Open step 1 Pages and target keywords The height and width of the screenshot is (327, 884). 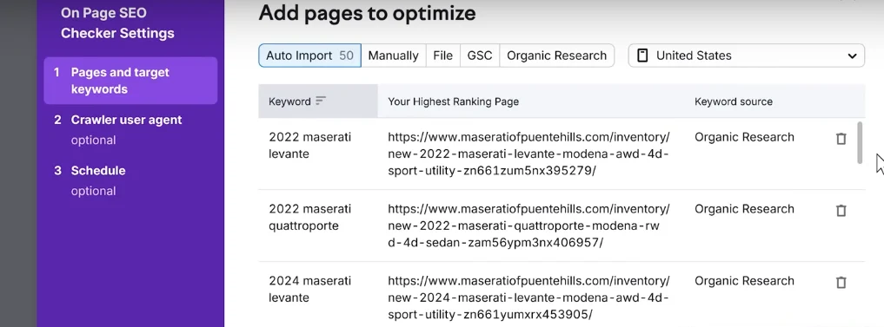pos(130,81)
